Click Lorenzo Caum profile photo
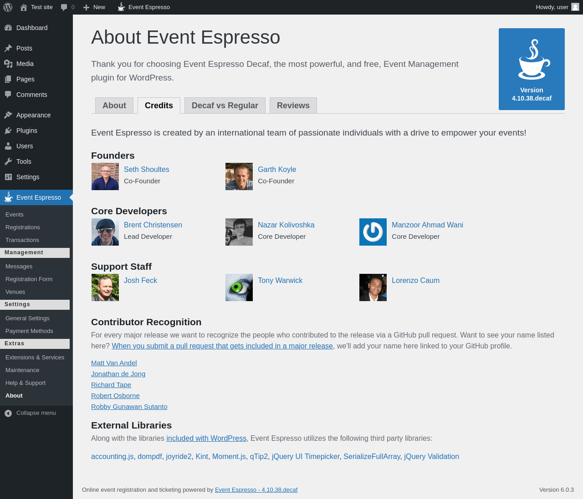The height and width of the screenshot is (499, 583). [x=373, y=287]
